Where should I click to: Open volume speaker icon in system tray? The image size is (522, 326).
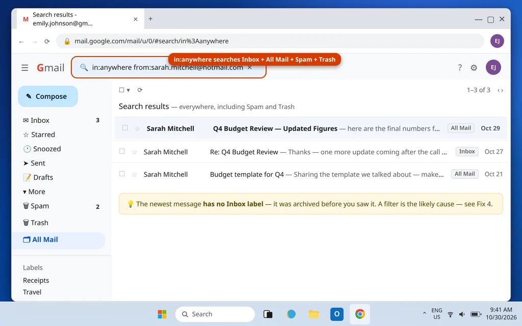[462, 314]
